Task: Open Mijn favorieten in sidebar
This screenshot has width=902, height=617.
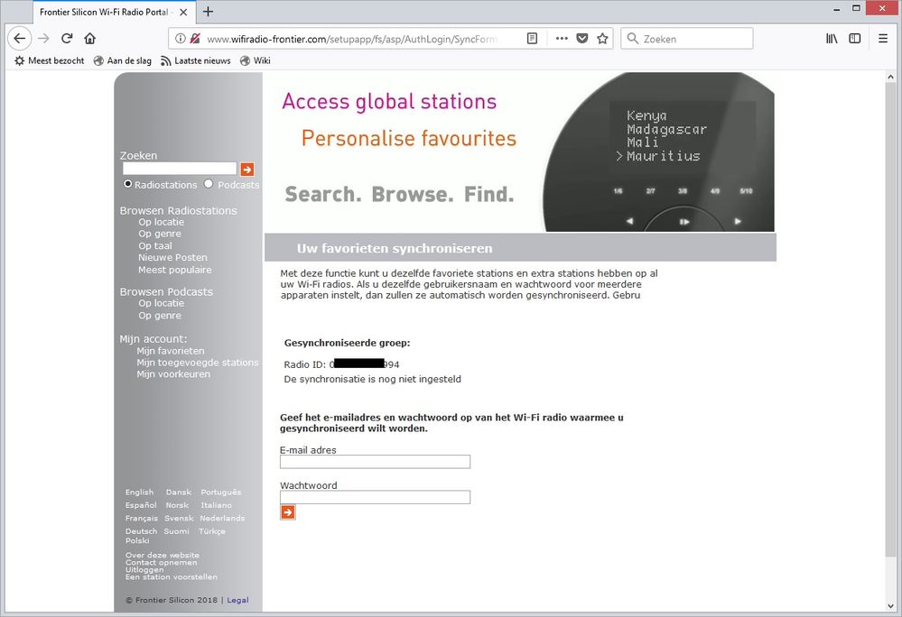Action: tap(171, 351)
